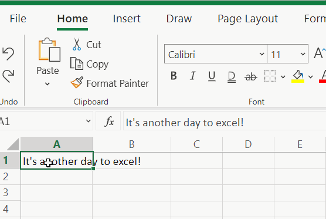Click the Paste clipboard icon
326x219 pixels.
coord(49,49)
